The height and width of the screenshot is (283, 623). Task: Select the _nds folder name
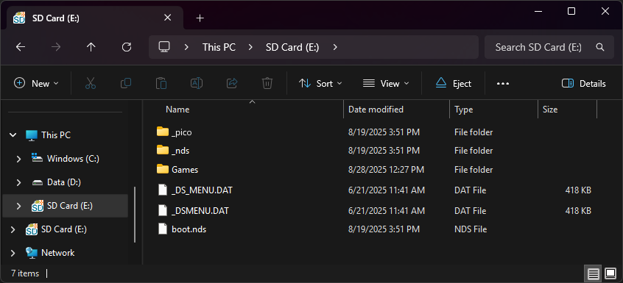(180, 151)
